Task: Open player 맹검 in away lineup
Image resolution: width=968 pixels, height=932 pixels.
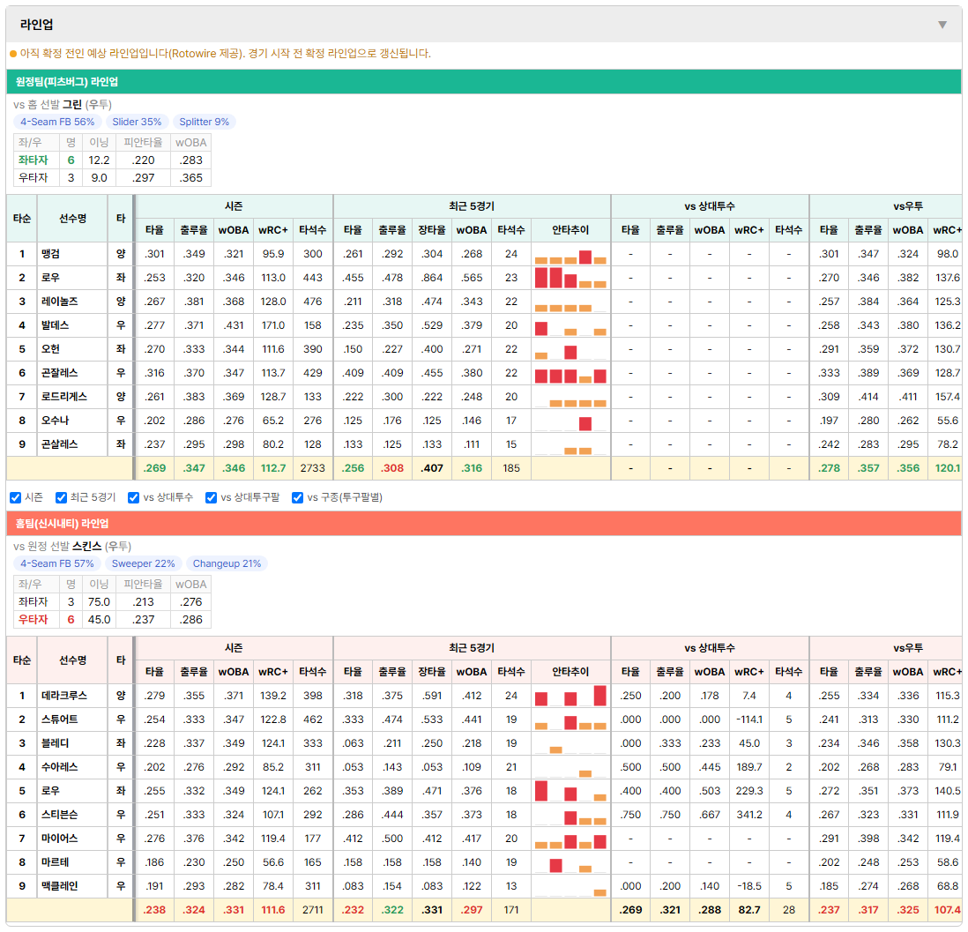Action: pyautogui.click(x=50, y=254)
